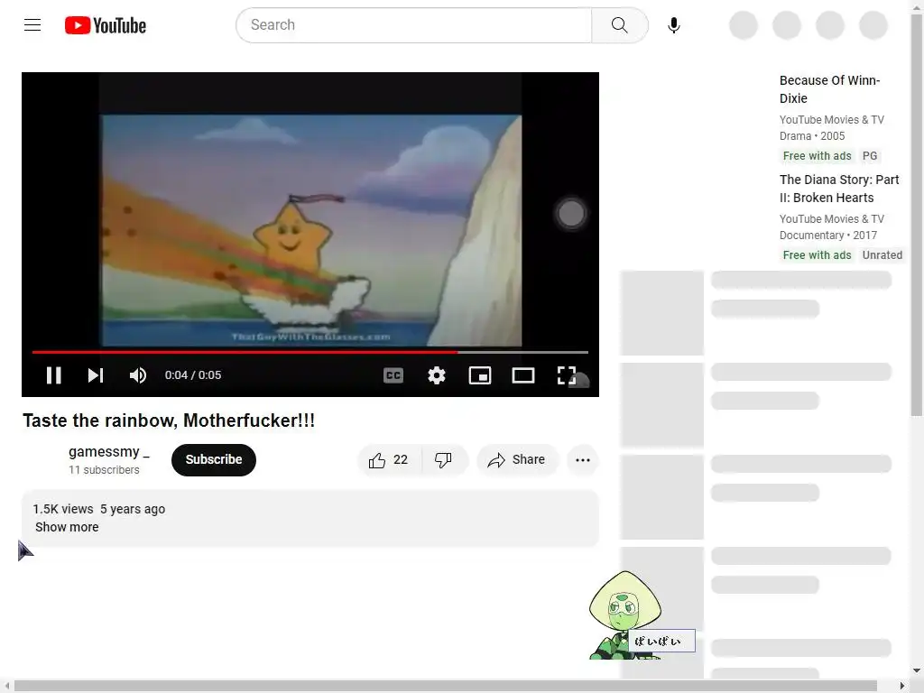
Task: Click the scroll down arrow
Action: click(x=916, y=670)
